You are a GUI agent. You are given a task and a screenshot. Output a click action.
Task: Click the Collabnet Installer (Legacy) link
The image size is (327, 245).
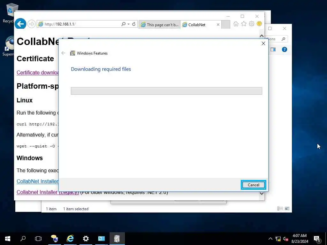(48, 192)
